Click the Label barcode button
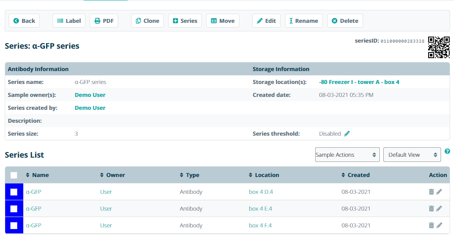Viewport: 454px width, 239px height. tap(69, 21)
